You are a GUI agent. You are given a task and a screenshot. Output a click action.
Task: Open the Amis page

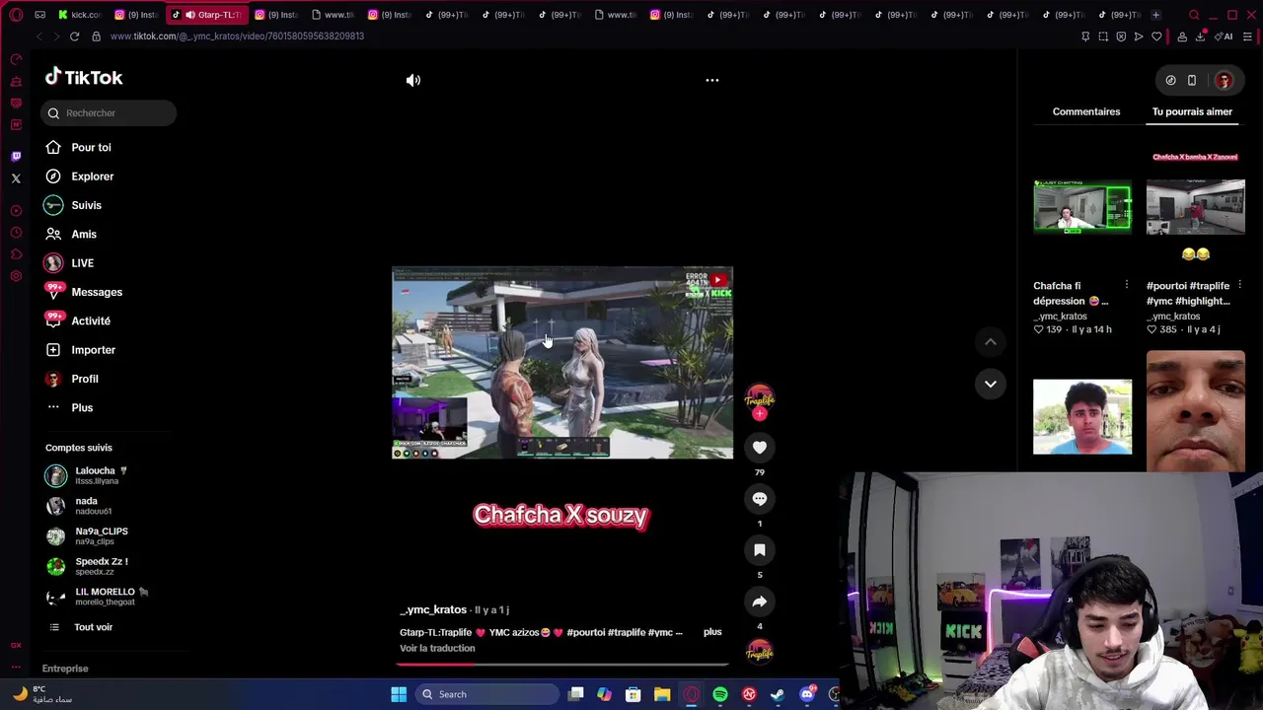pos(83,235)
